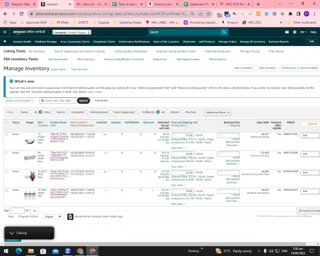Open the EN language dropdown
This screenshot has height=256, width=320.
[303, 32]
